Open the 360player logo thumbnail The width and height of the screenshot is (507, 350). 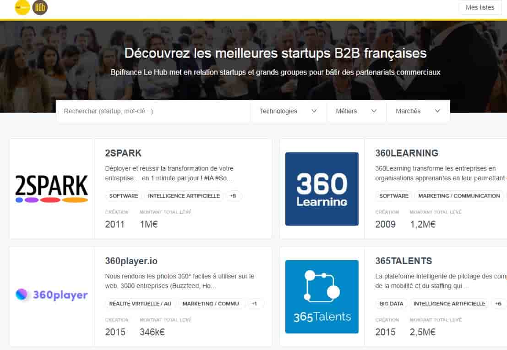(x=52, y=294)
